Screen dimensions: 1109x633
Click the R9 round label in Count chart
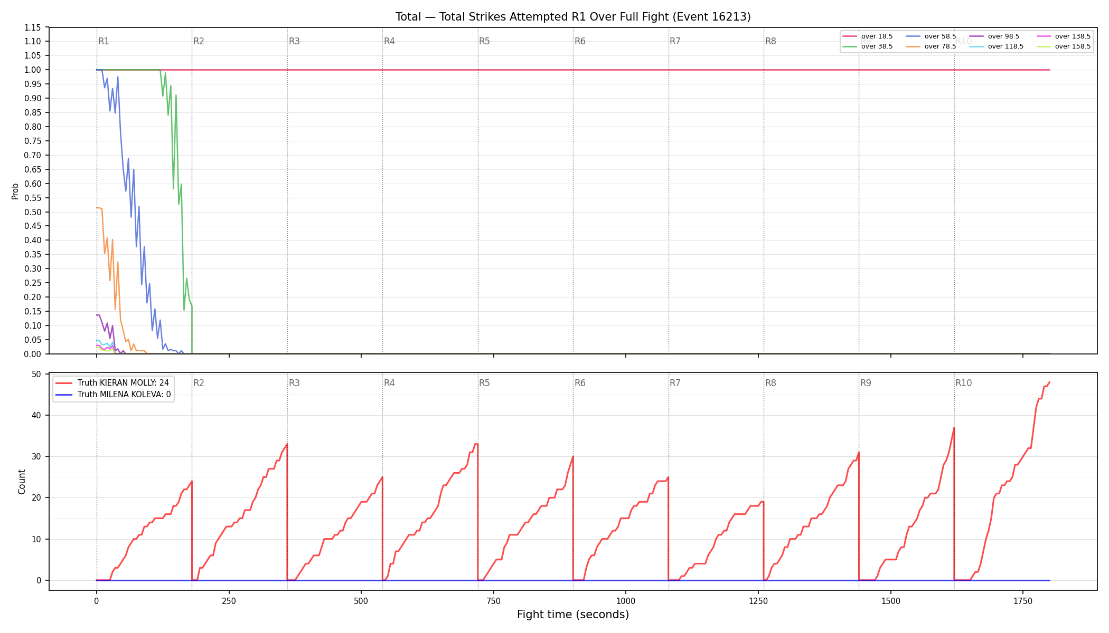coord(866,383)
